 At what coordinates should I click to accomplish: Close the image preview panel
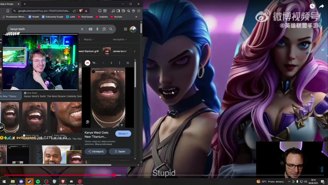128,63
